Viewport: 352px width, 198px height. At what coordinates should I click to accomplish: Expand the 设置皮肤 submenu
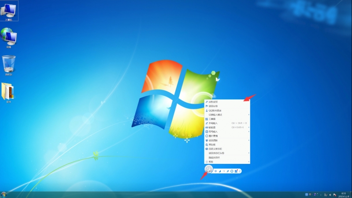point(227,140)
